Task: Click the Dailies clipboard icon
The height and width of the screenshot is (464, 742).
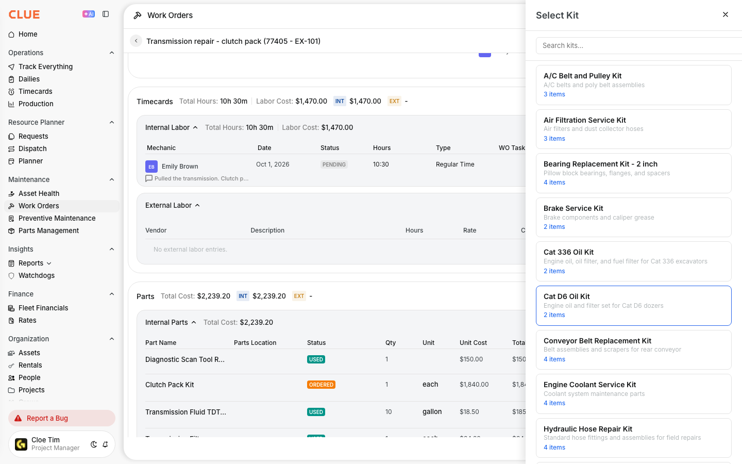Action: [11, 79]
